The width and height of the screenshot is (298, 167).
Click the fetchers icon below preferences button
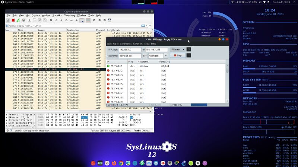pyautogui.click(x=189, y=55)
